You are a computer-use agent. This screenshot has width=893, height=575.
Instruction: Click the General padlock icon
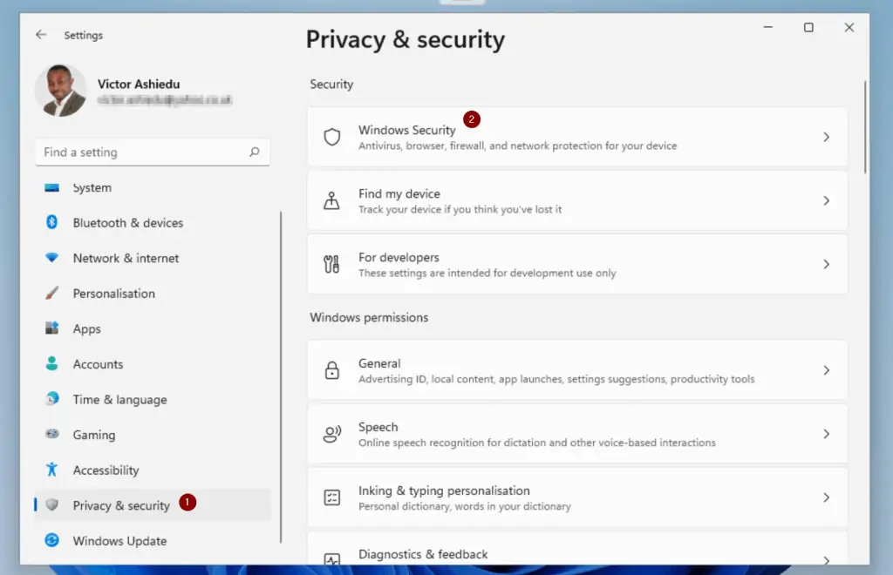tap(332, 370)
